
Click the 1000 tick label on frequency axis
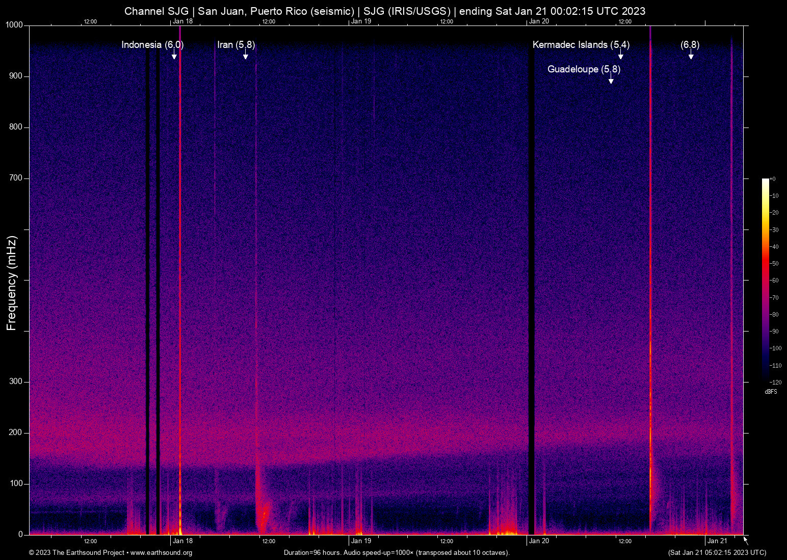(14, 25)
